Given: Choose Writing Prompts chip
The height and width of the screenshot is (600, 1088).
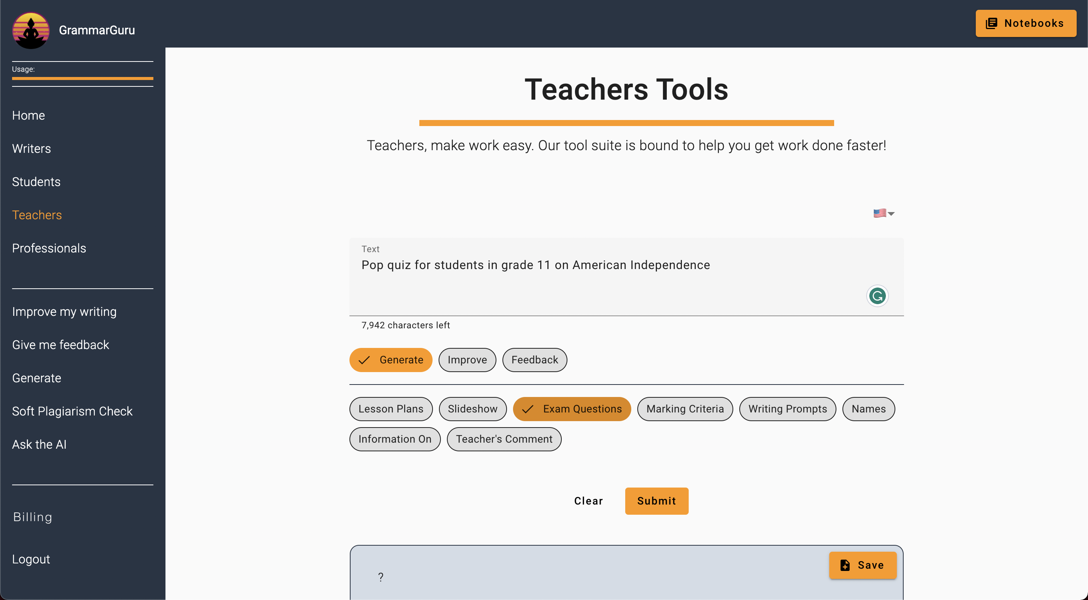Looking at the screenshot, I should pos(788,409).
